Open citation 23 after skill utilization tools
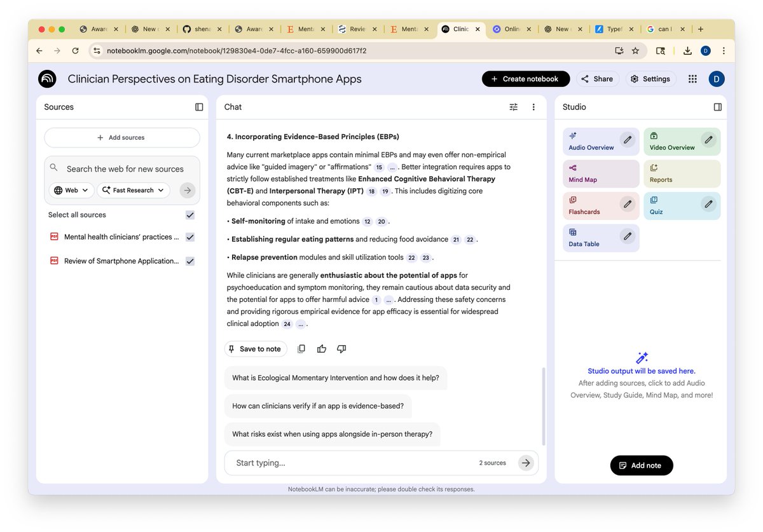Image resolution: width=763 pixels, height=532 pixels. tap(425, 258)
